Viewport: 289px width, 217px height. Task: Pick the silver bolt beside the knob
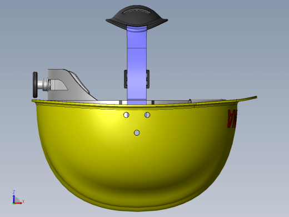tap(43, 85)
